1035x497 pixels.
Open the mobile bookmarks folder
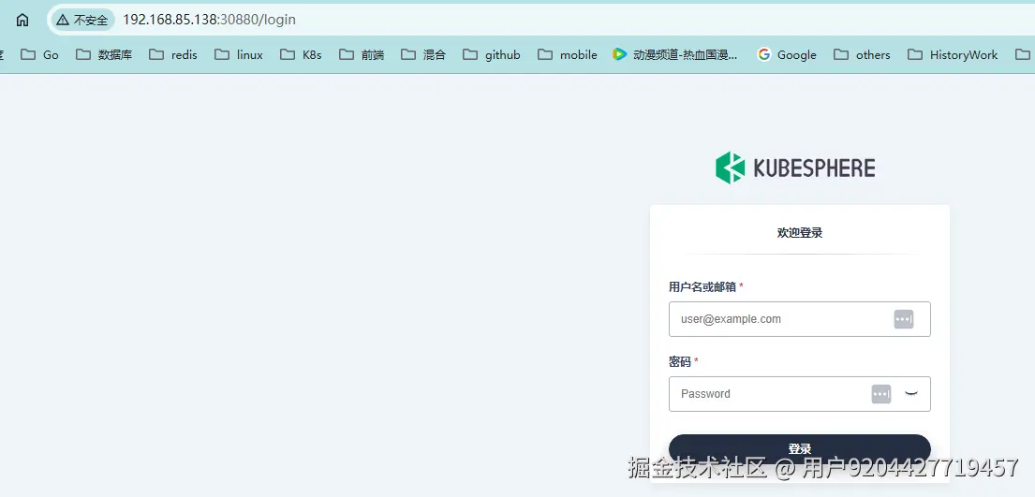[568, 55]
